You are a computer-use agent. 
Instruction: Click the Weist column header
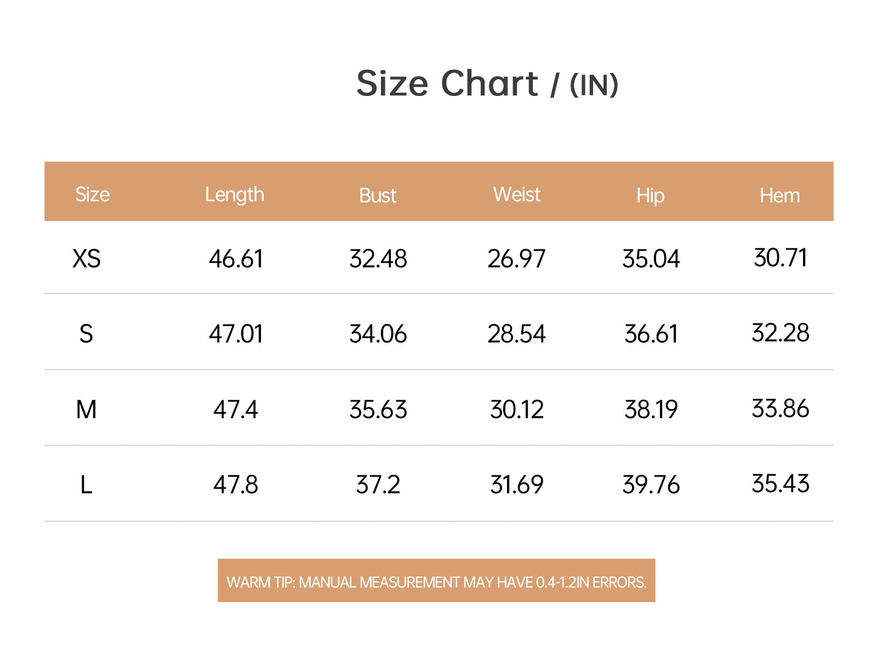point(516,194)
